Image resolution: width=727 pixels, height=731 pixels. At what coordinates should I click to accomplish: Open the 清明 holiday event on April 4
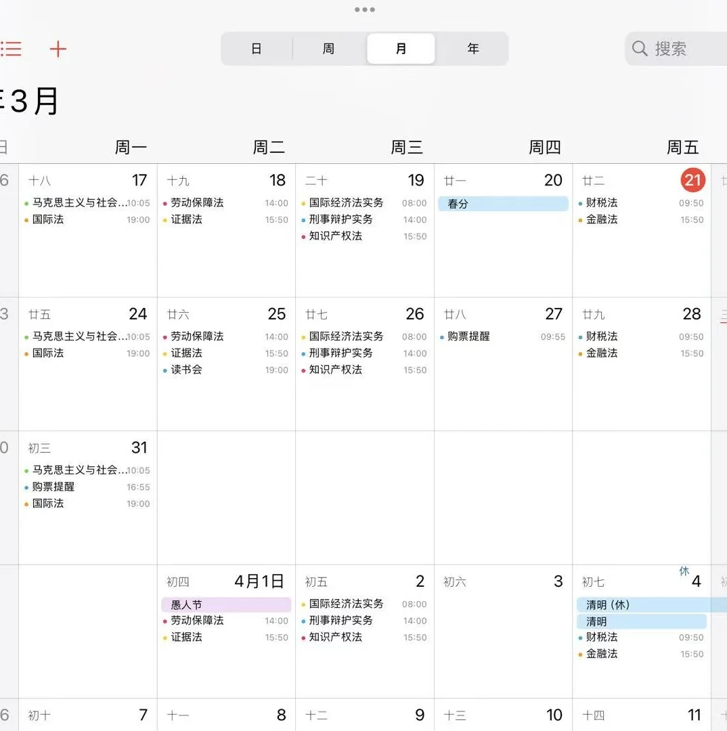coord(640,621)
